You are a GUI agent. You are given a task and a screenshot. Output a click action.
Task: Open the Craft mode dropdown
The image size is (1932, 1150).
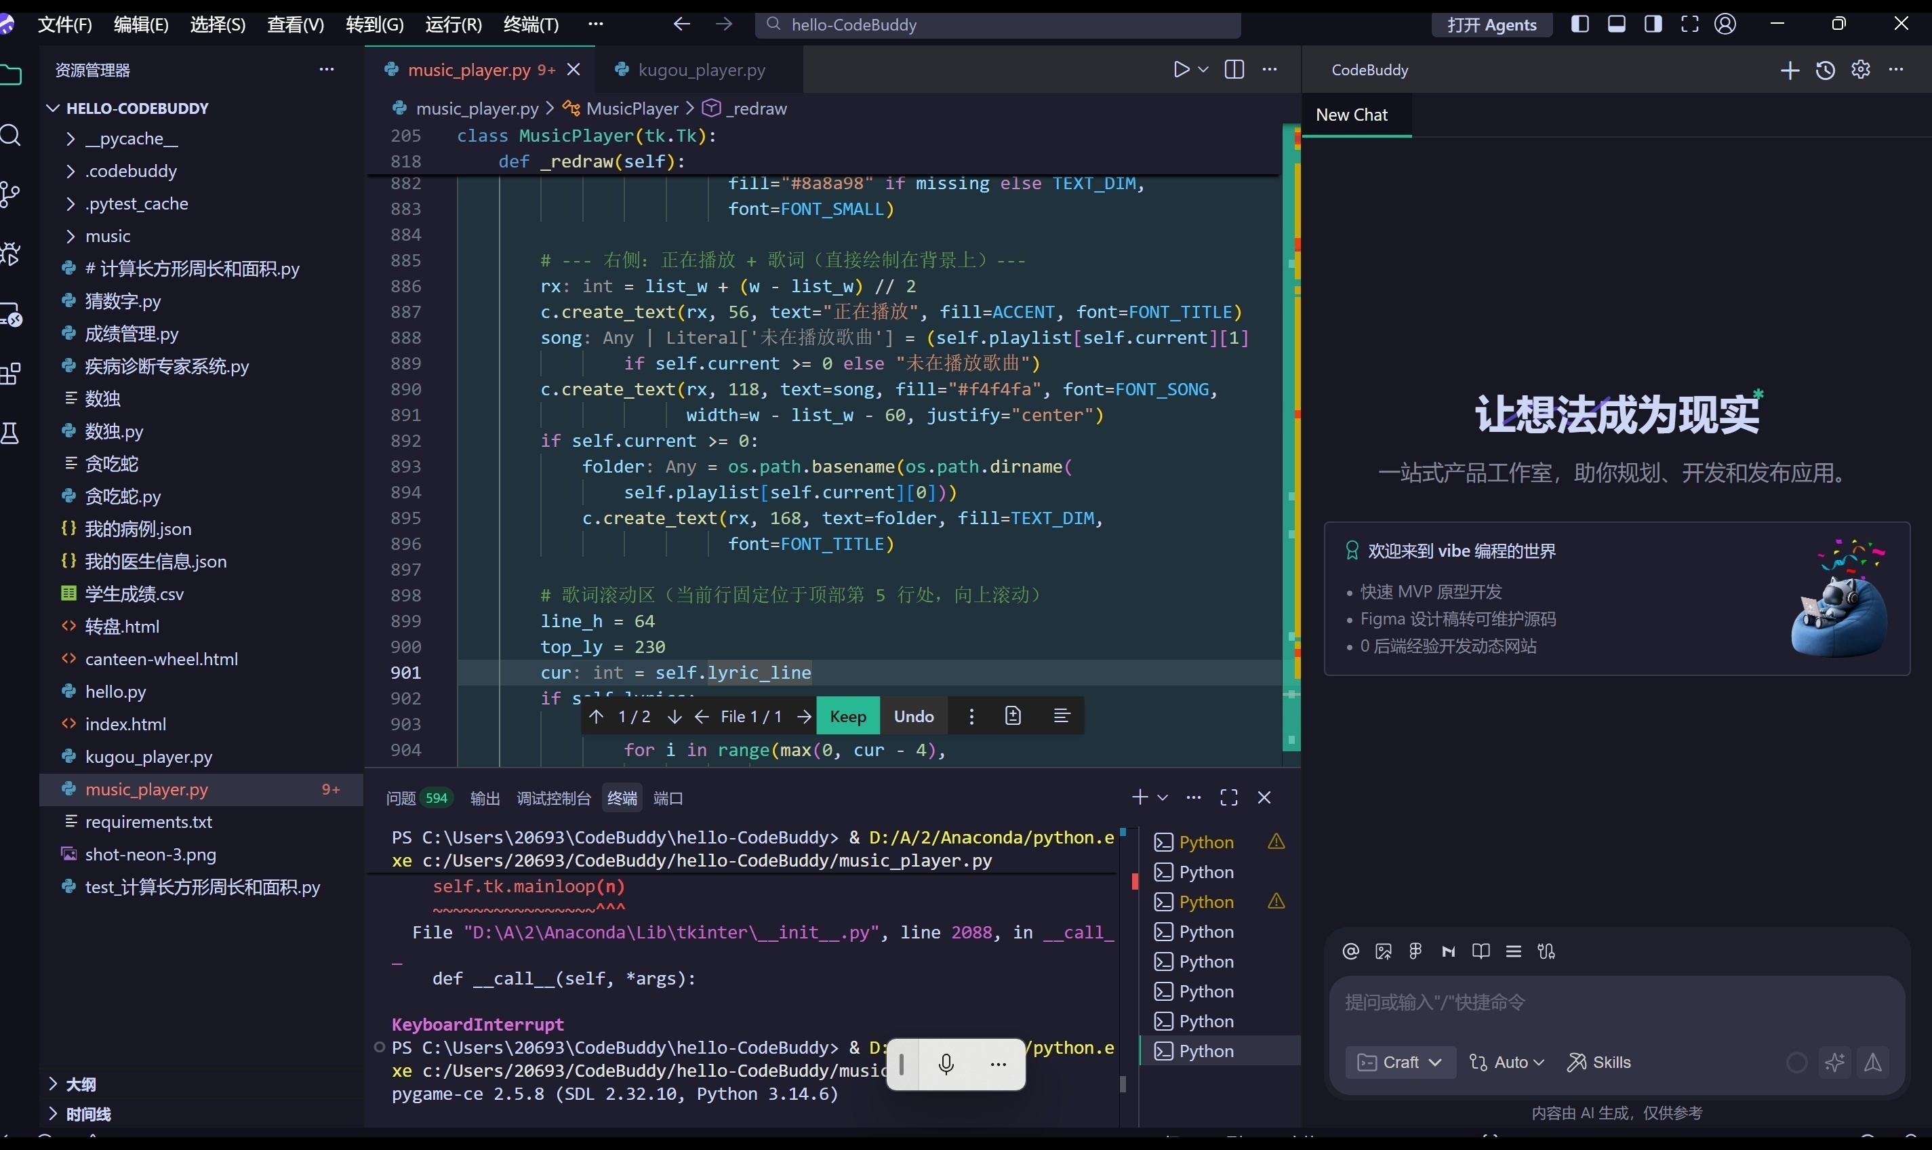click(1400, 1063)
